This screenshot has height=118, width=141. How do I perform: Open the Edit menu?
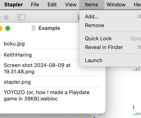coord(52,5)
